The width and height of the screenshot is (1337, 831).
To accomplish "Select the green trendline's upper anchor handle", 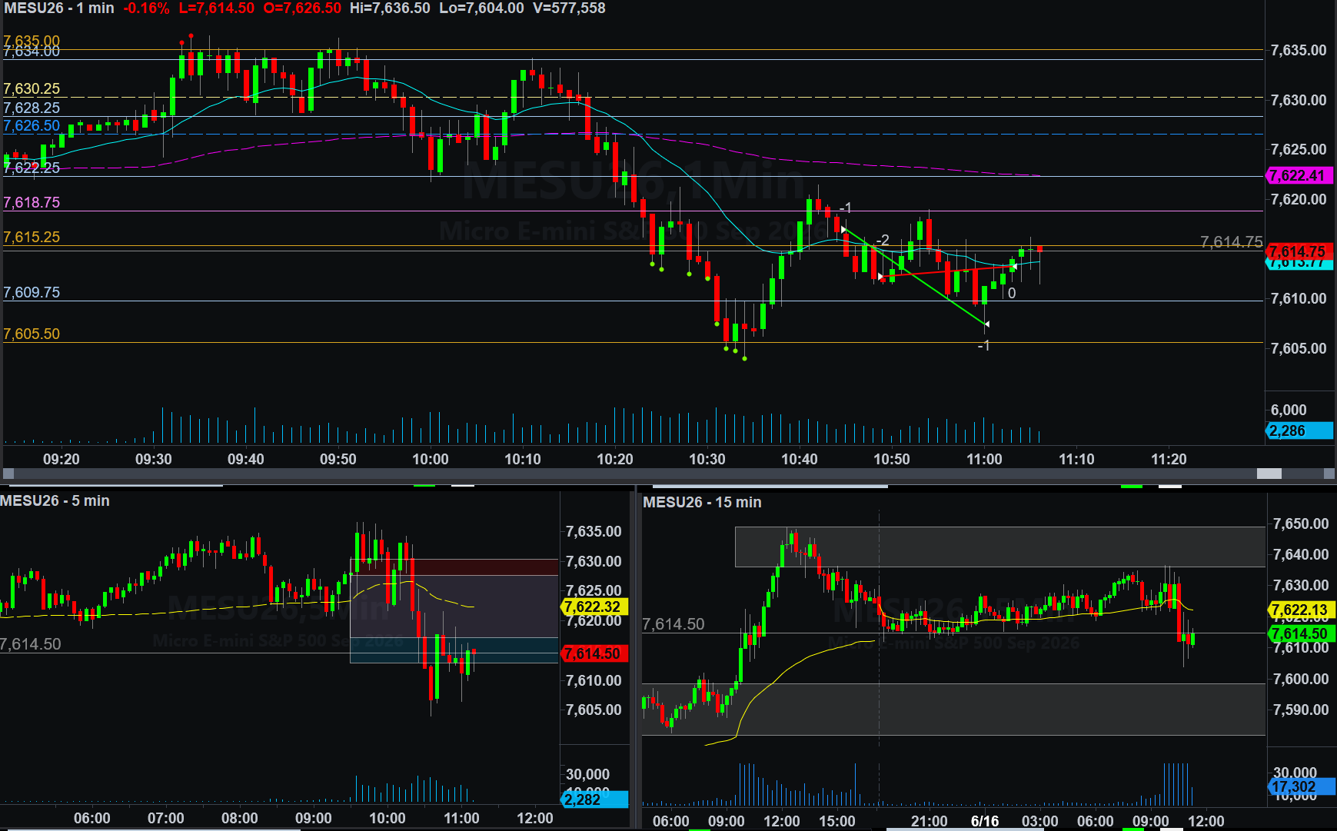I will (844, 229).
